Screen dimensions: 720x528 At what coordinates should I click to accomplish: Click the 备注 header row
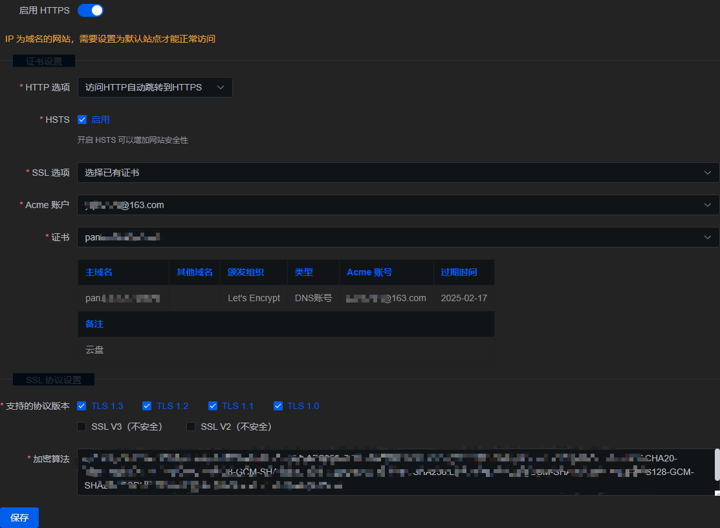pyautogui.click(x=286, y=324)
